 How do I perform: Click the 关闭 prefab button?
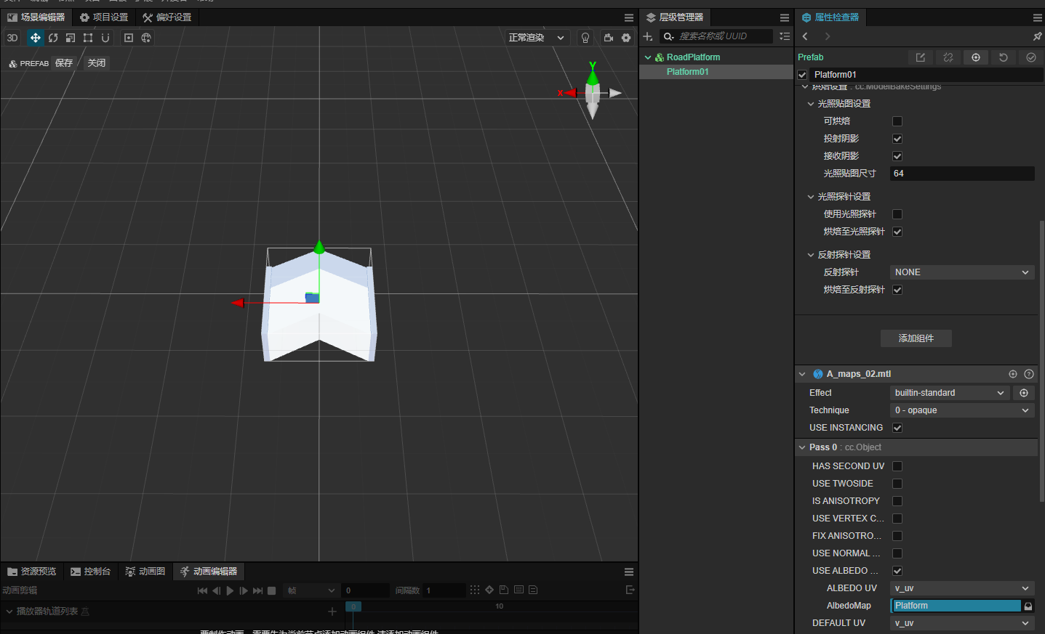pyautogui.click(x=97, y=63)
